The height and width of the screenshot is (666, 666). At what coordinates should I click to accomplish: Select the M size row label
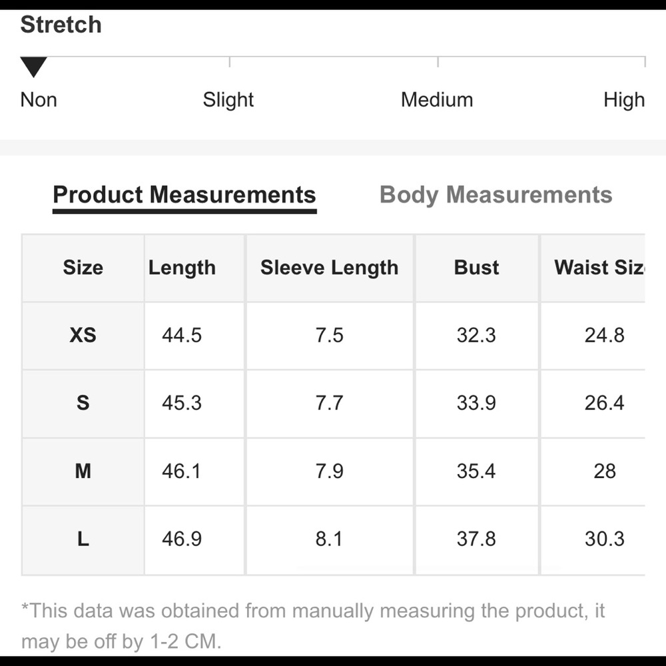83,471
